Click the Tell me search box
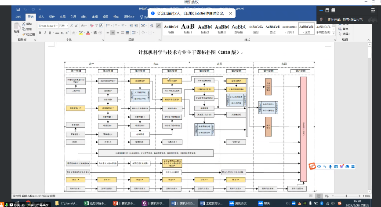The height and width of the screenshot is (207, 381). [x=145, y=17]
